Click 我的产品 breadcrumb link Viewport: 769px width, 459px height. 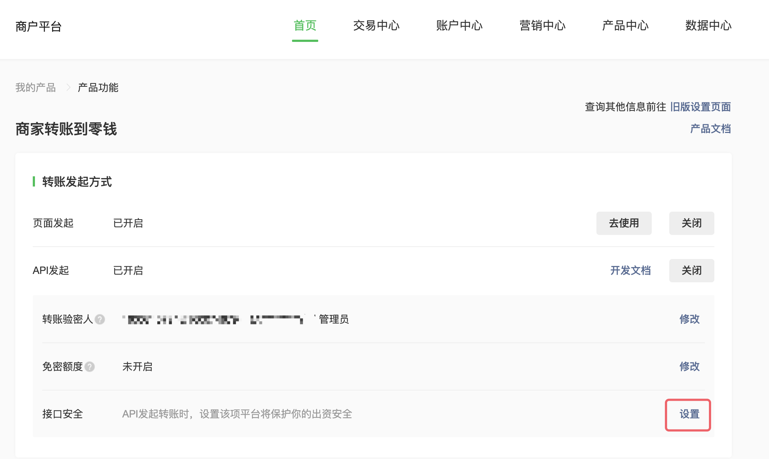point(35,87)
